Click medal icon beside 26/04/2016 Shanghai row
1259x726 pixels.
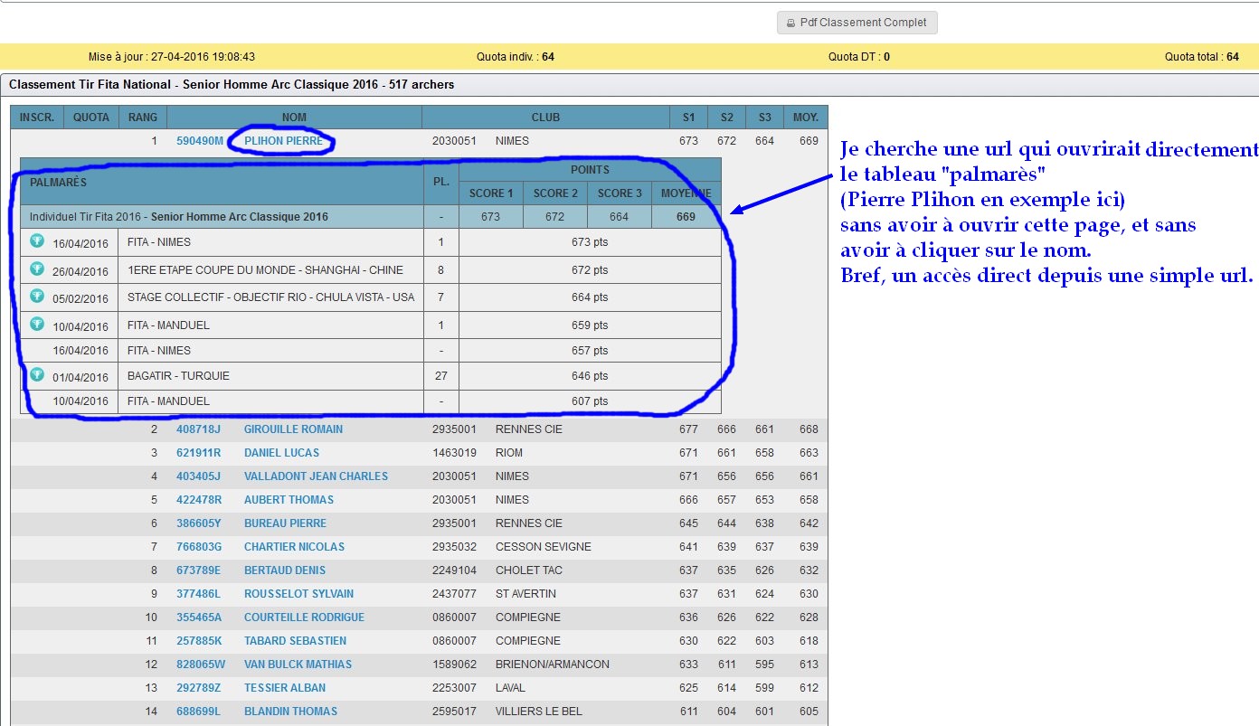click(37, 269)
